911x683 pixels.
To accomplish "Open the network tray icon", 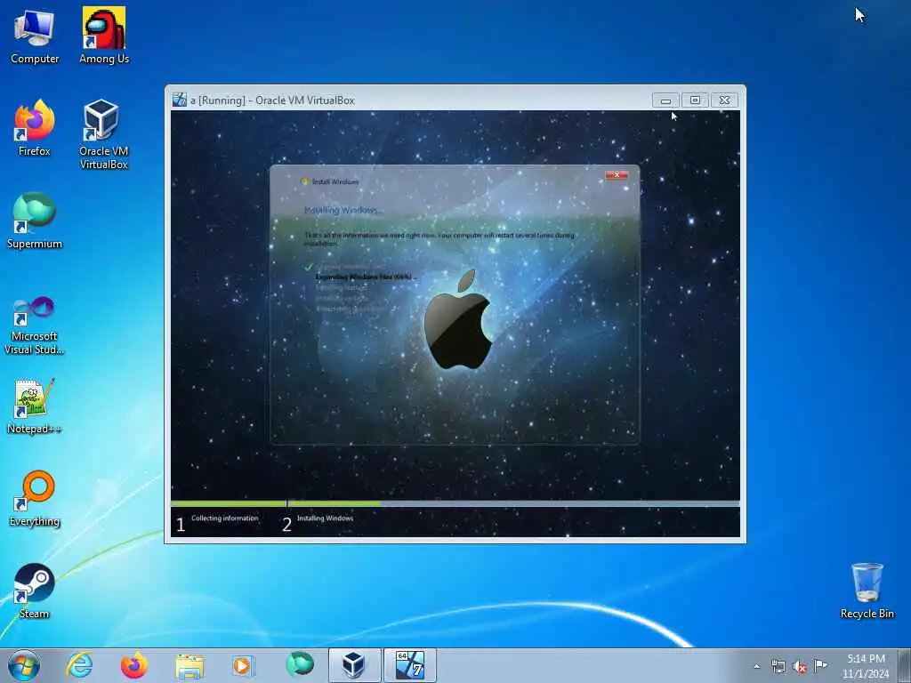I will click(x=778, y=666).
